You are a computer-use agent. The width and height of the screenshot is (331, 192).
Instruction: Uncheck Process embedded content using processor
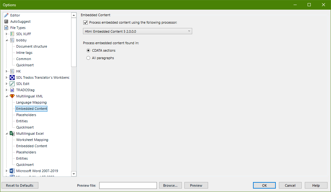coord(85,22)
